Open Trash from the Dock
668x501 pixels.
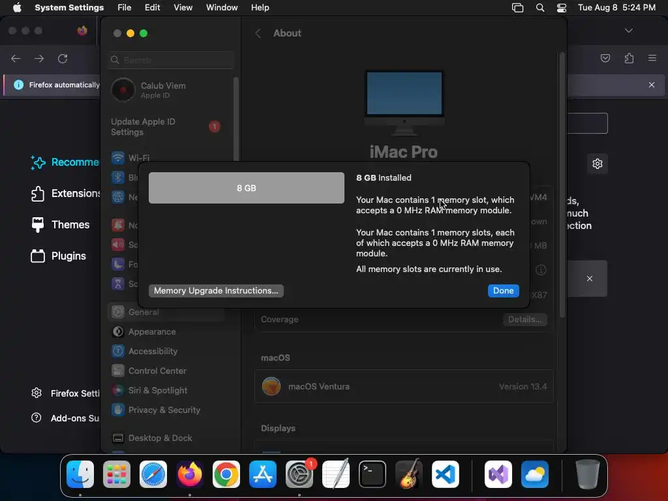pos(588,474)
